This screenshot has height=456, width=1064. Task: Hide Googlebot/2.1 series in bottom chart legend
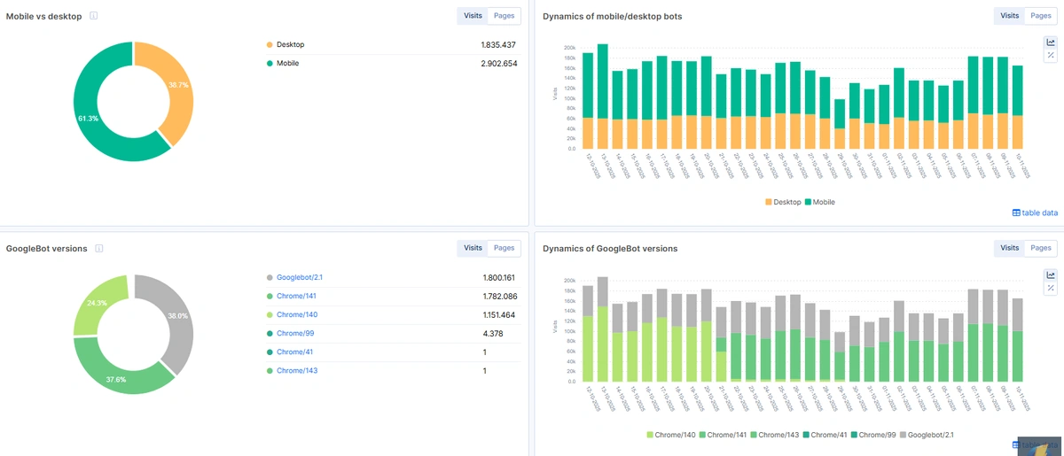pos(928,435)
